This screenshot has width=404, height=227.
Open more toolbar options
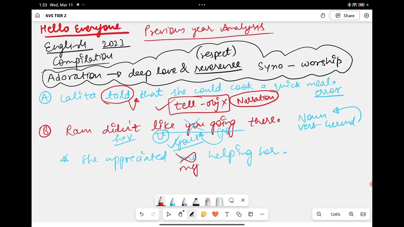(x=262, y=214)
